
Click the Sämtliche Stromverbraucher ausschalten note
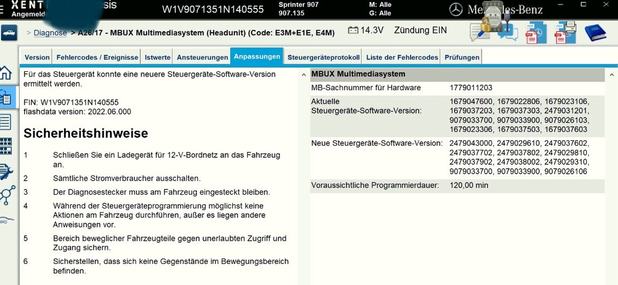pyautogui.click(x=127, y=179)
